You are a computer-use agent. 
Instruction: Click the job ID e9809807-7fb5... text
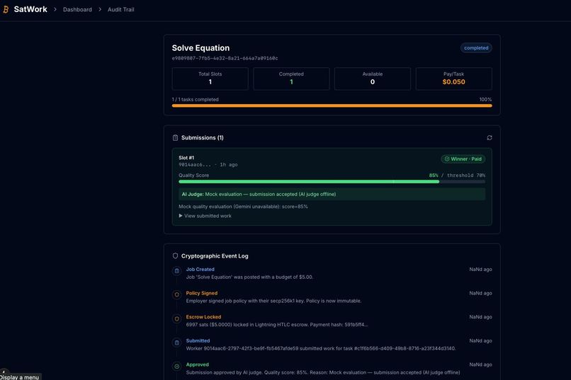coord(225,58)
